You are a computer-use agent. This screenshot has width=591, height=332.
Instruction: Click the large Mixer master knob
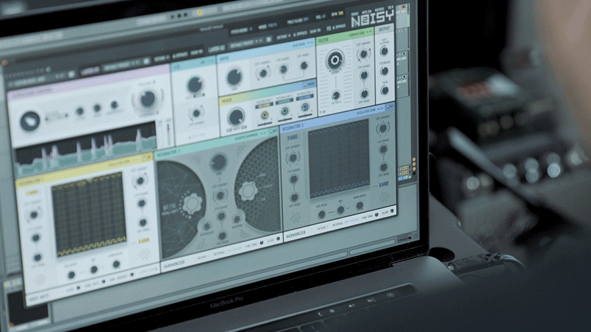(236, 117)
